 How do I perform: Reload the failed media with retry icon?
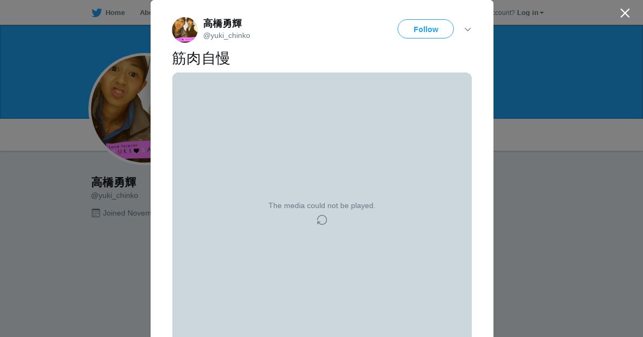point(322,220)
